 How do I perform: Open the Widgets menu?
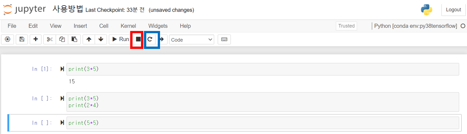click(x=158, y=26)
